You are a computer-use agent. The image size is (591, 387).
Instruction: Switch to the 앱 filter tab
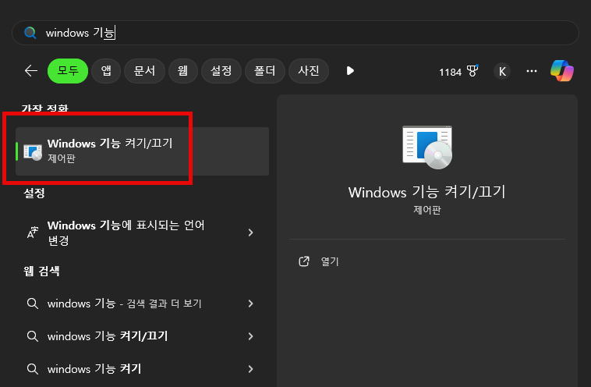click(106, 70)
